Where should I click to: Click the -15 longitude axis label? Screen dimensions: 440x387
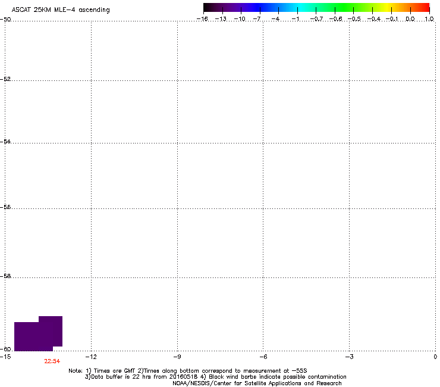click(x=5, y=357)
